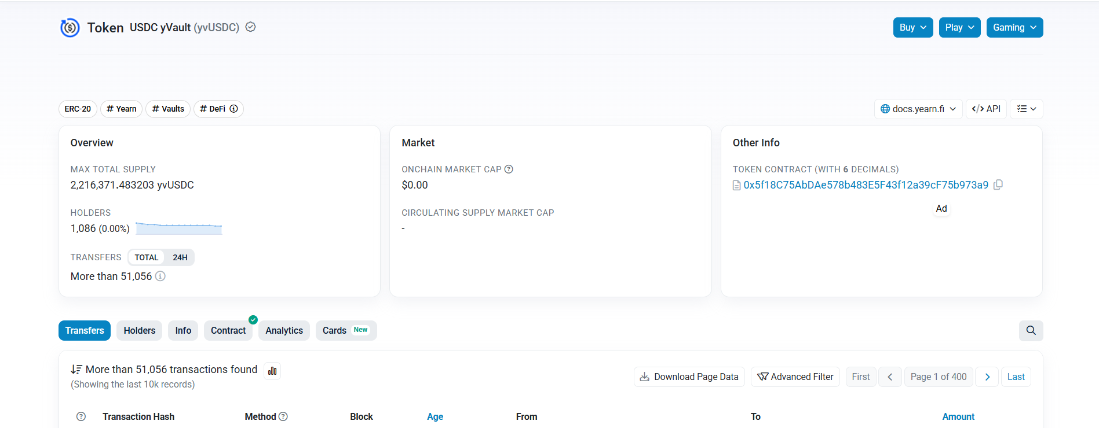The height and width of the screenshot is (428, 1099).
Task: Click the Amount column header
Action: (958, 416)
